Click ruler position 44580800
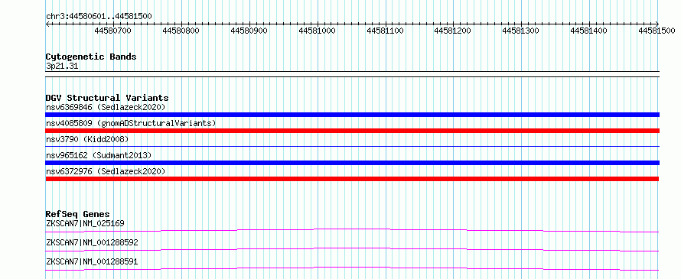681x279 pixels. click(181, 31)
